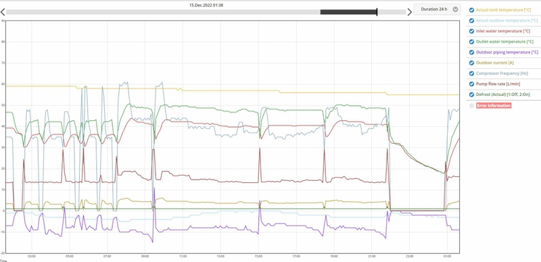Toggle Actual outdoor temperature series checkbox

(x=471, y=21)
